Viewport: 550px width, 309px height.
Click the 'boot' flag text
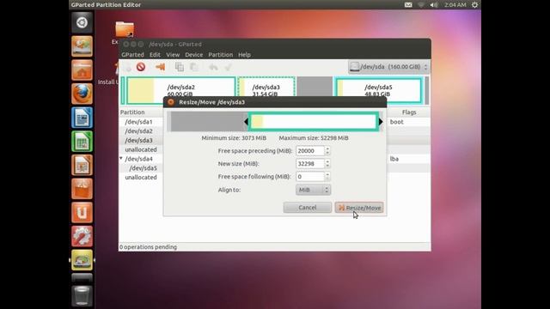(x=397, y=122)
